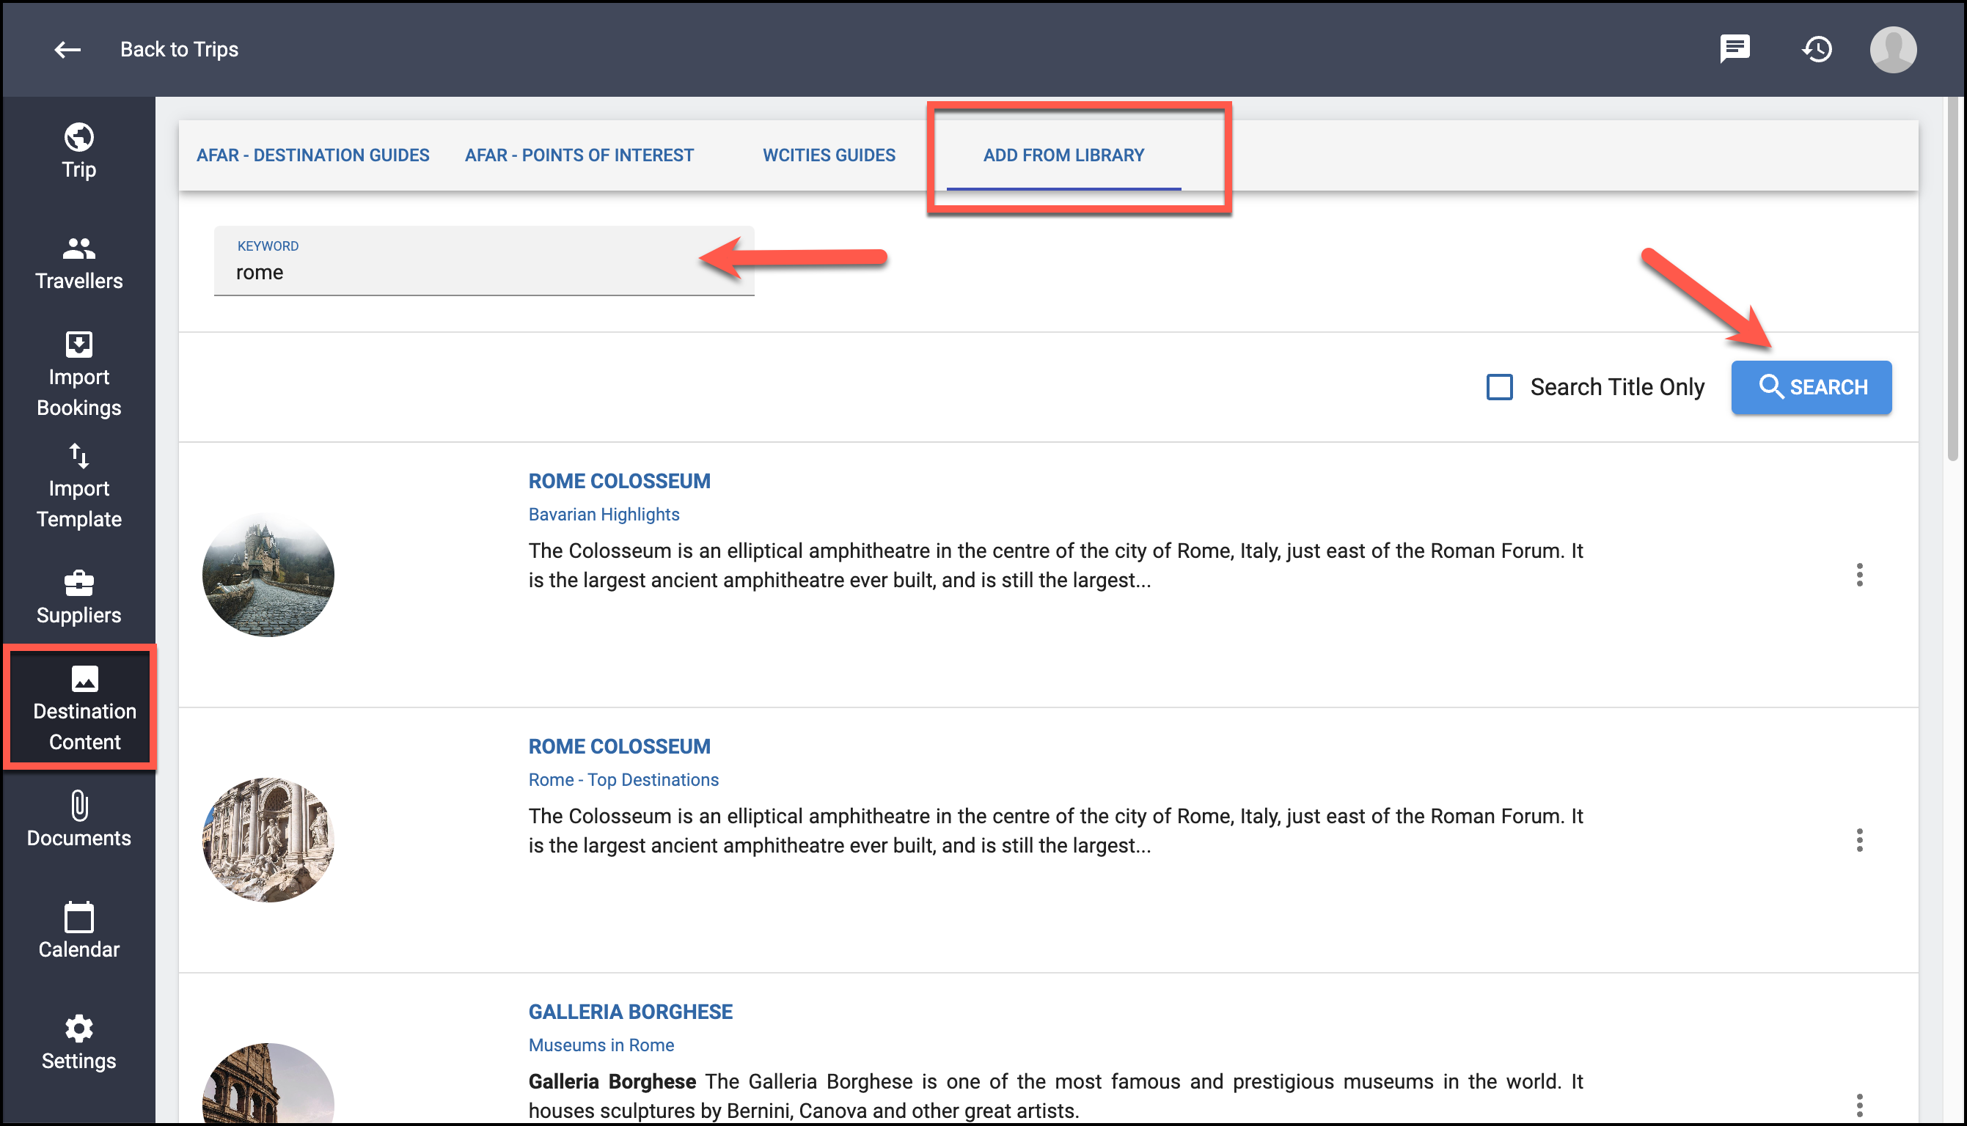Viewport: 1967px width, 1126px height.
Task: Open ROME COLOSSEUM title under Bavarian Highlights
Action: coord(619,481)
